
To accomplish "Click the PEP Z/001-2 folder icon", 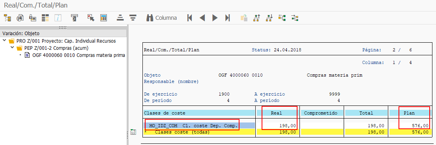I will coord(19,49).
